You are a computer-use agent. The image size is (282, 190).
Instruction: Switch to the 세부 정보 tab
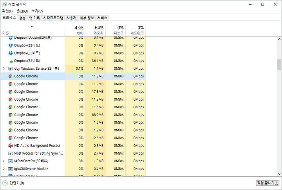tap(87, 18)
